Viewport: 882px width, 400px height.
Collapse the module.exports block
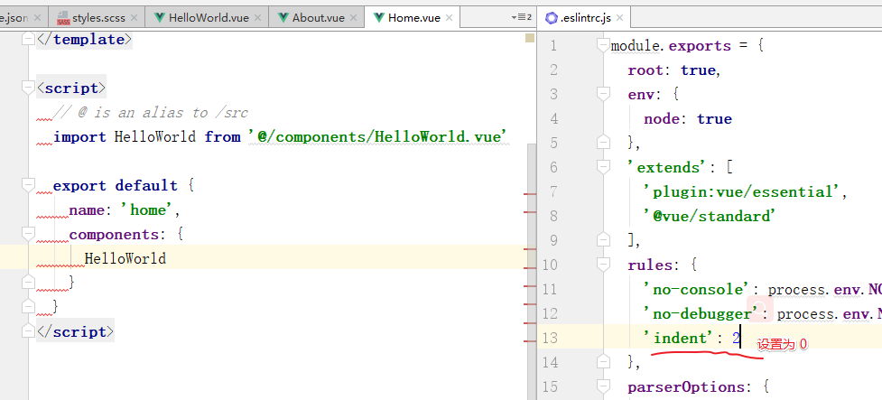[x=601, y=46]
